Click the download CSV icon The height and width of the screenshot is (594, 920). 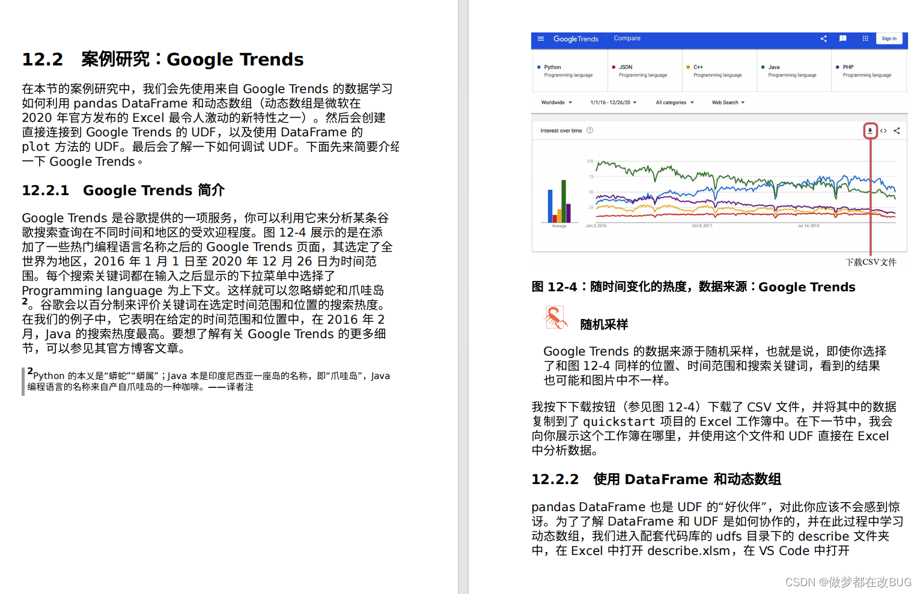pos(870,131)
